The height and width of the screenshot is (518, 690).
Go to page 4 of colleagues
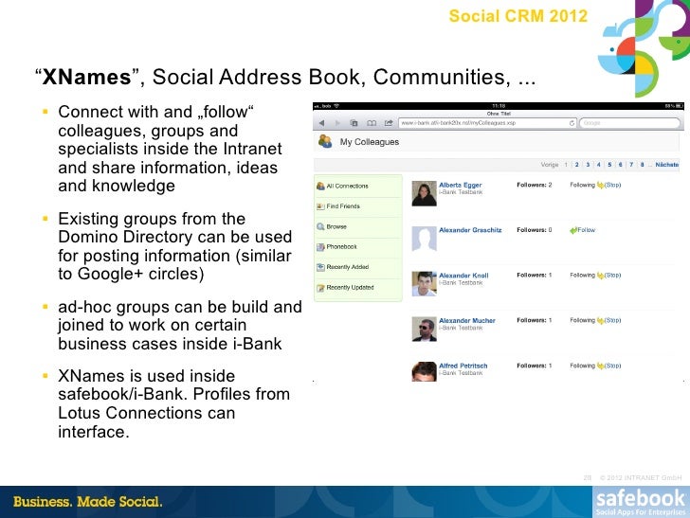point(598,165)
